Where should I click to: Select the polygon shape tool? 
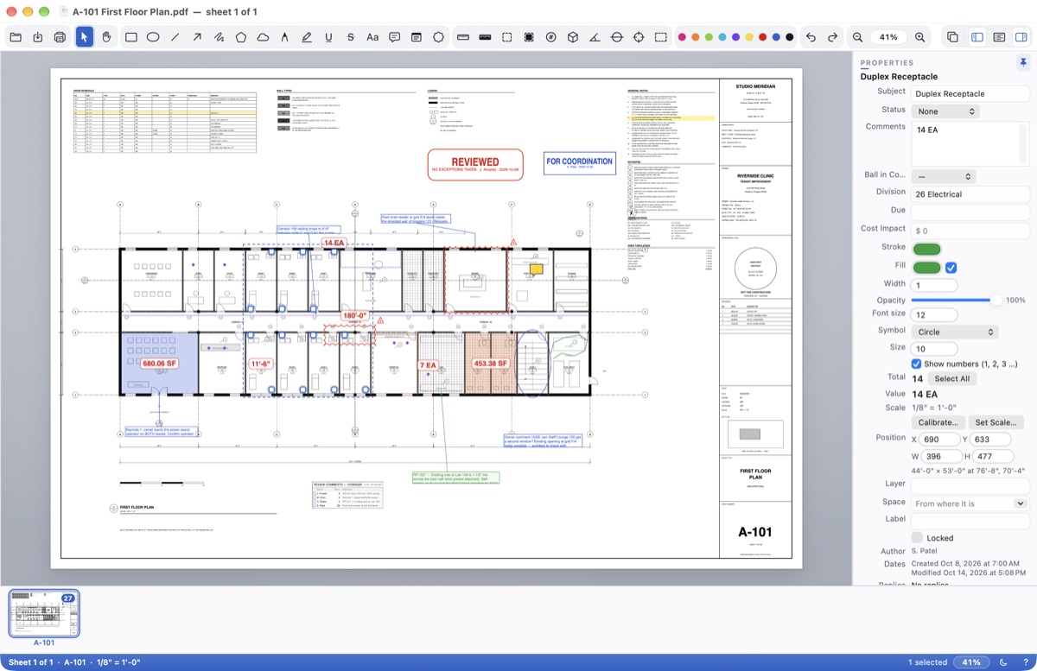[x=241, y=37]
